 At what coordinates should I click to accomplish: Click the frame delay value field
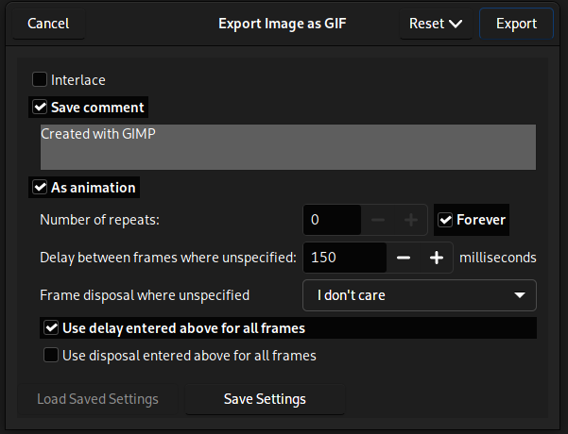point(344,258)
